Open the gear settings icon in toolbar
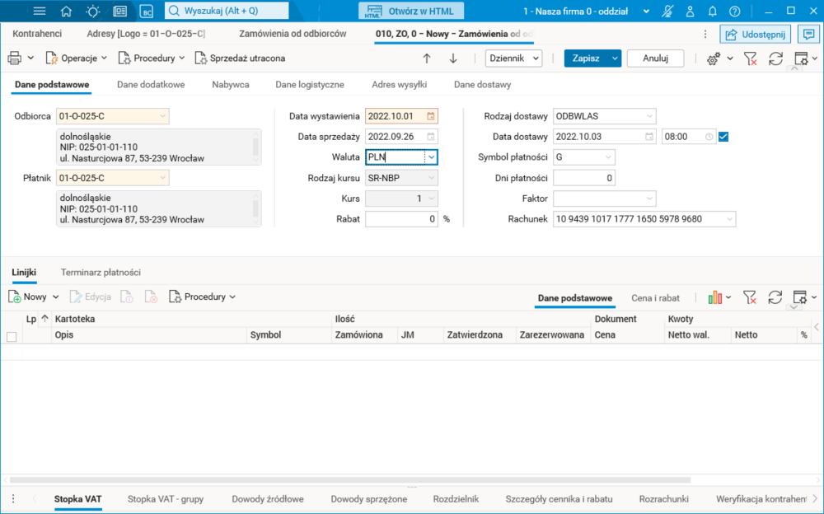This screenshot has width=824, height=514. click(713, 58)
